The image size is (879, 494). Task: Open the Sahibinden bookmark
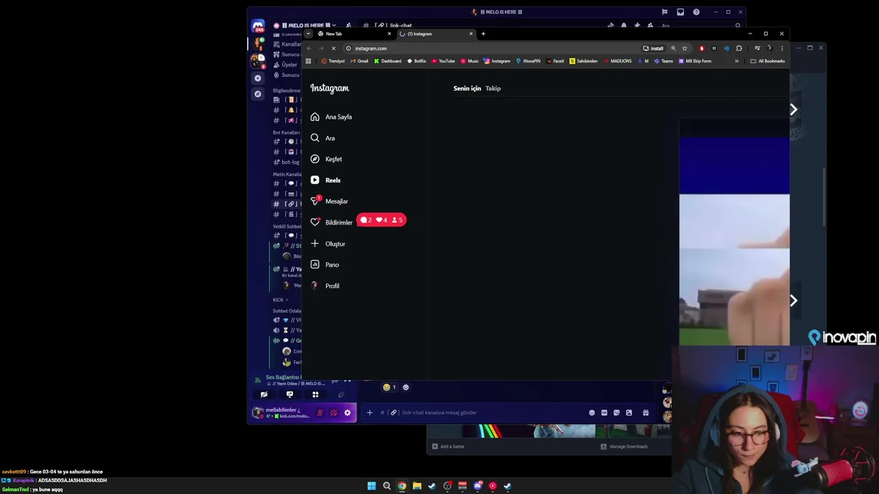tap(584, 61)
